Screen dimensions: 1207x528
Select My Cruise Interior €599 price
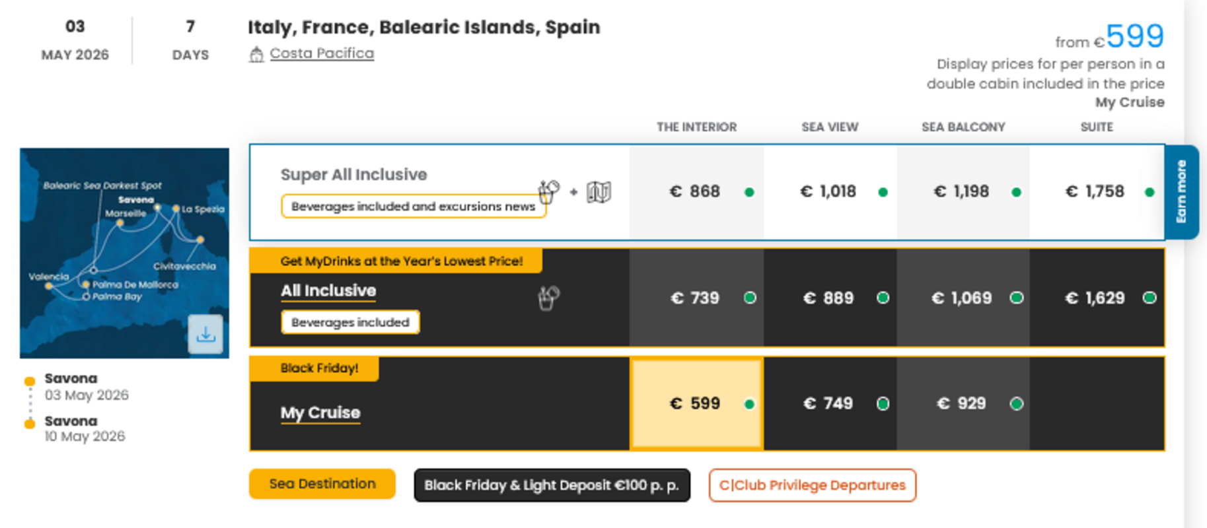tap(696, 404)
